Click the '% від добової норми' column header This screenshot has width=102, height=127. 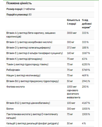click(x=87, y=24)
